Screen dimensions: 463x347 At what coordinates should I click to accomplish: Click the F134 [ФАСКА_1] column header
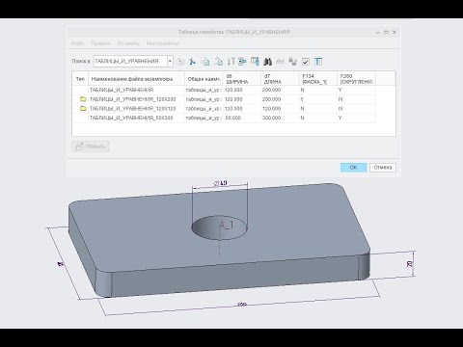318,79
